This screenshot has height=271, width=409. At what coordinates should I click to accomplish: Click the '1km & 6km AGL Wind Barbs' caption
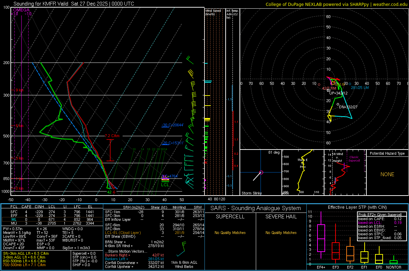(184, 264)
